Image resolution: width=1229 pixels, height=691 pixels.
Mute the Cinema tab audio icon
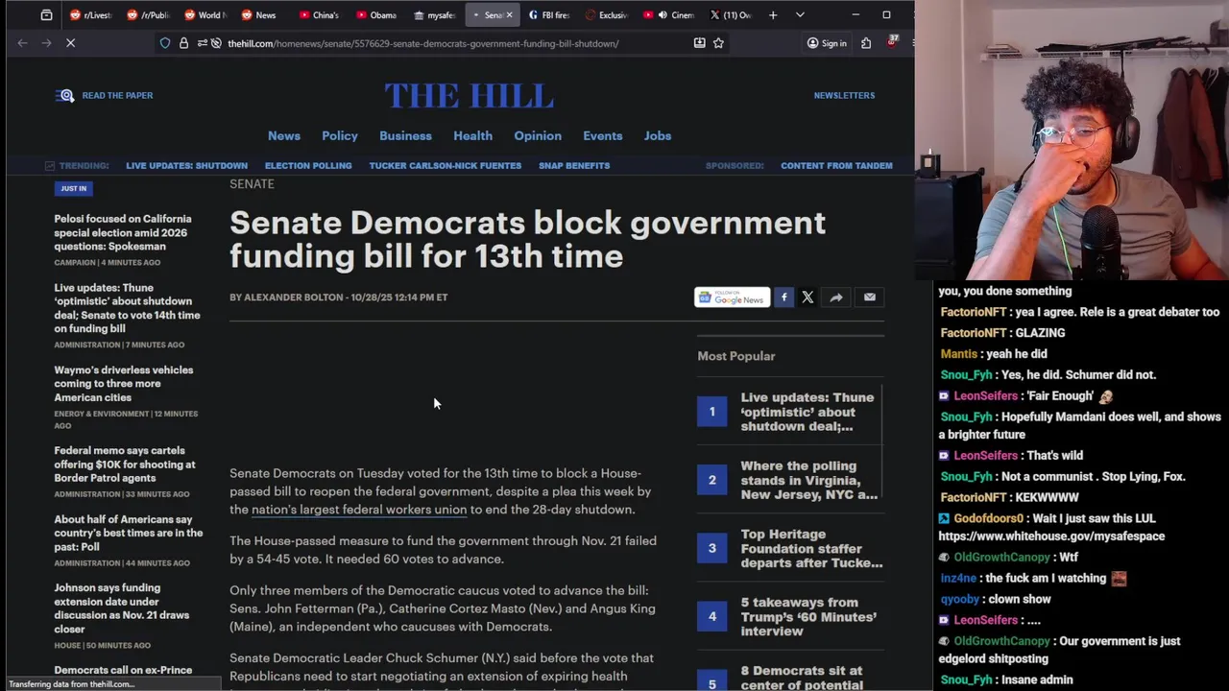(663, 15)
